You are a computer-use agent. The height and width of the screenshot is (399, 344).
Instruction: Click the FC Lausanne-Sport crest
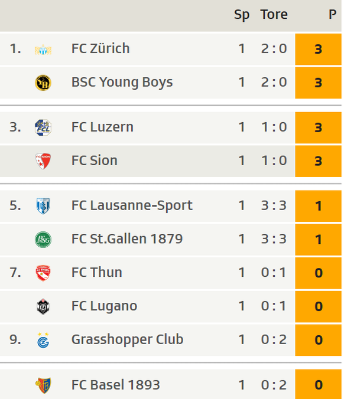tap(43, 205)
